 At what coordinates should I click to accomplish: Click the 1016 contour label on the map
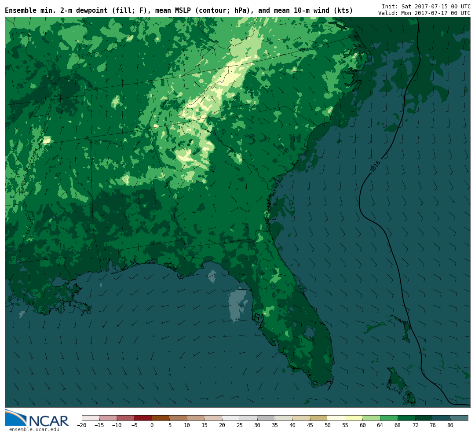click(x=375, y=167)
